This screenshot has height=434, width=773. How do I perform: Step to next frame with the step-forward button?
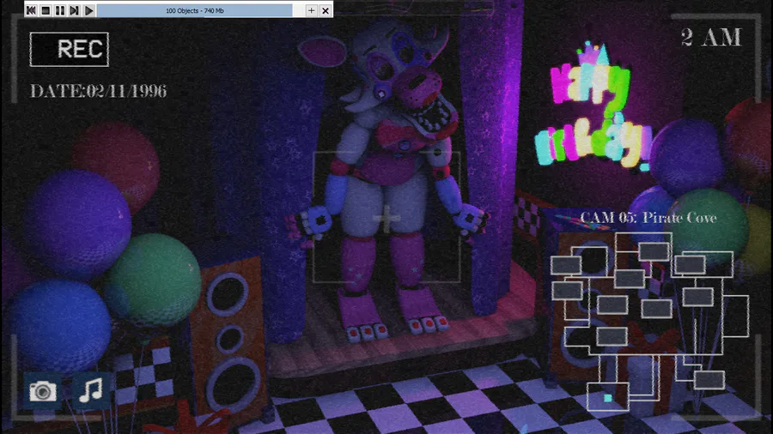coord(74,10)
